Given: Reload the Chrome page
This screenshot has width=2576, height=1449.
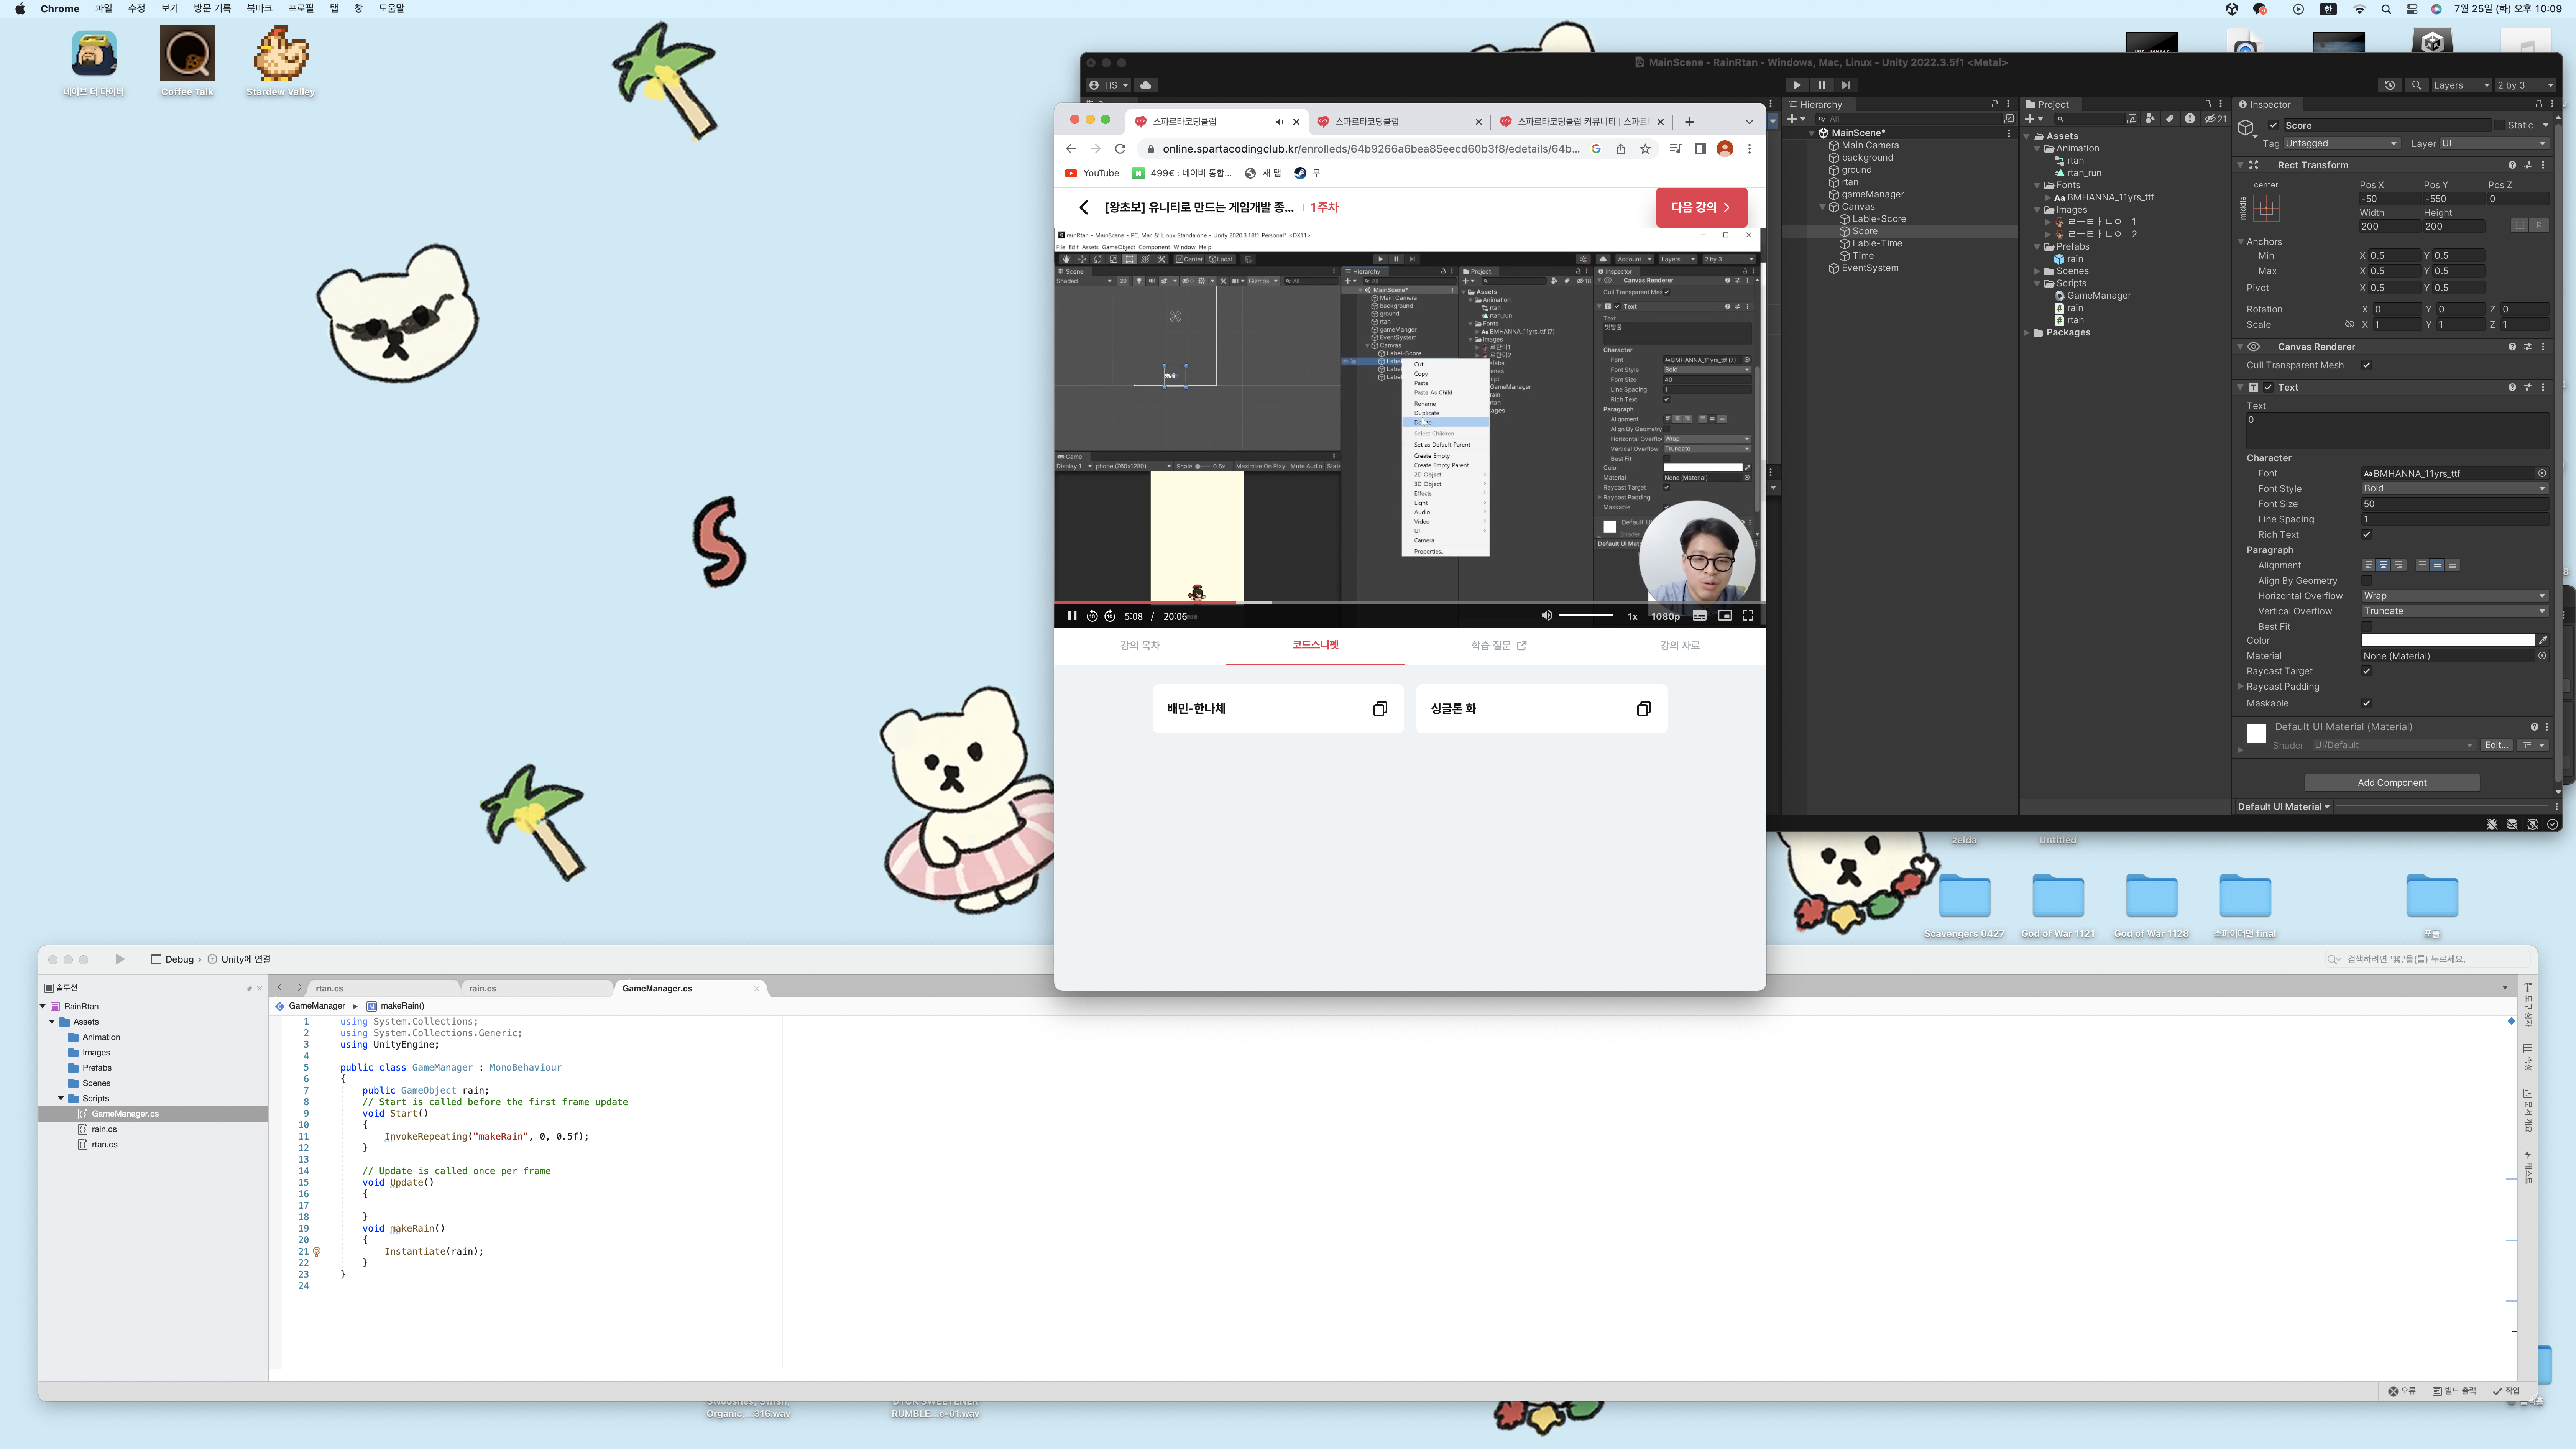Looking at the screenshot, I should (1120, 149).
